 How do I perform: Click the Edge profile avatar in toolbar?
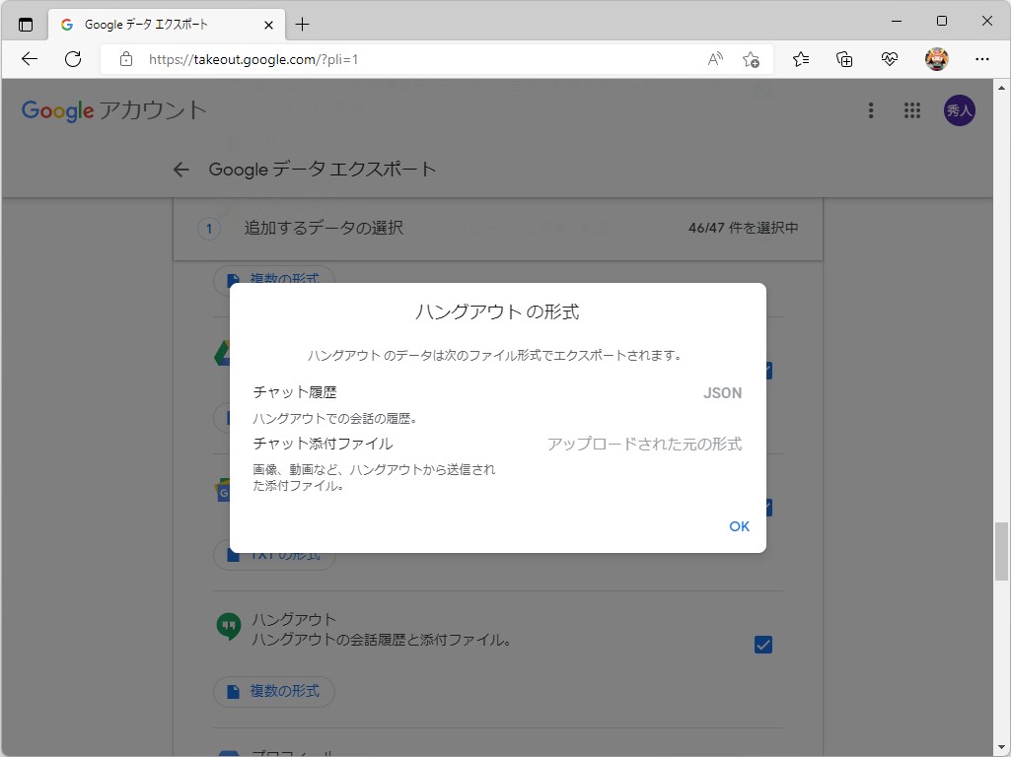pos(936,59)
